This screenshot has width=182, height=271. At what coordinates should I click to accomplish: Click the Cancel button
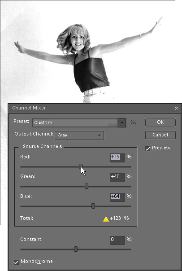(160, 135)
